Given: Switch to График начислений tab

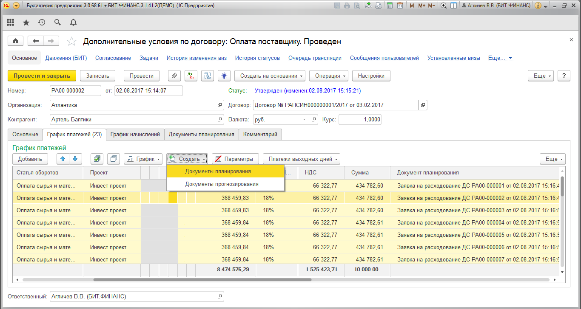Looking at the screenshot, I should tap(135, 134).
